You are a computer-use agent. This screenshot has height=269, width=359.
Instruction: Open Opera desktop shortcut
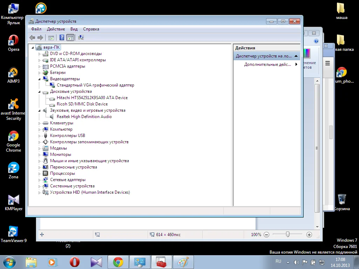tap(14, 43)
